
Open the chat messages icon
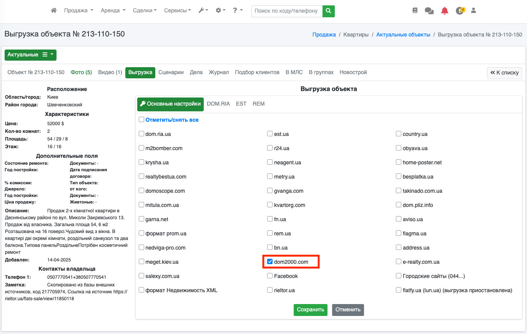(x=429, y=11)
